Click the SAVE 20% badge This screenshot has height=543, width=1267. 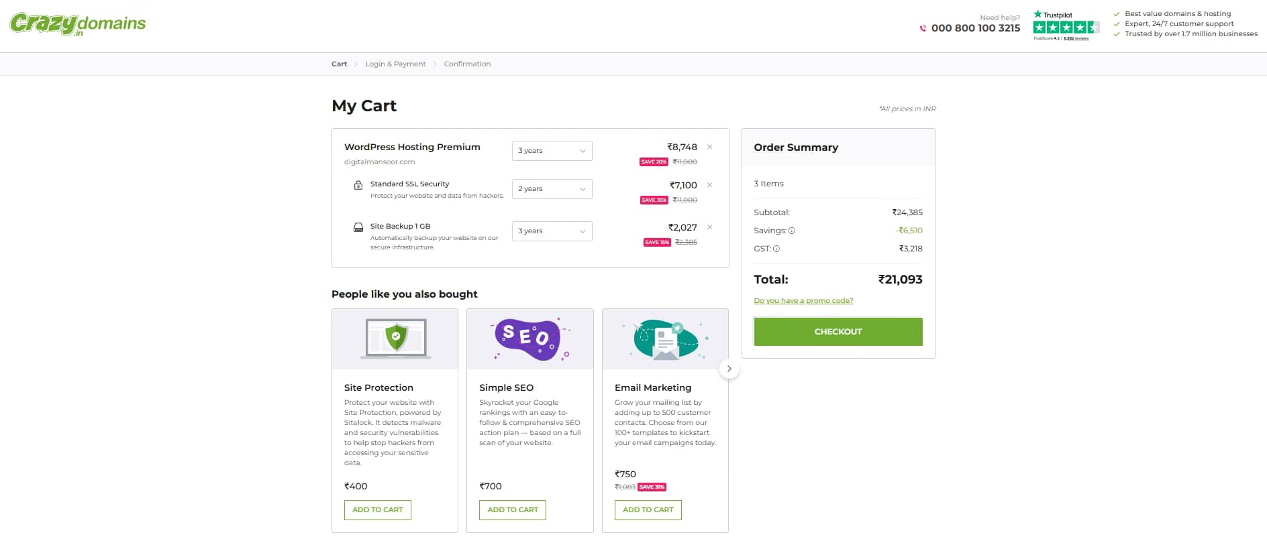[654, 162]
